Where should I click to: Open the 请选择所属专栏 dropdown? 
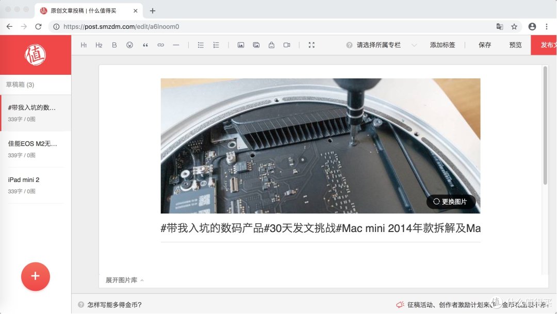tap(386, 45)
